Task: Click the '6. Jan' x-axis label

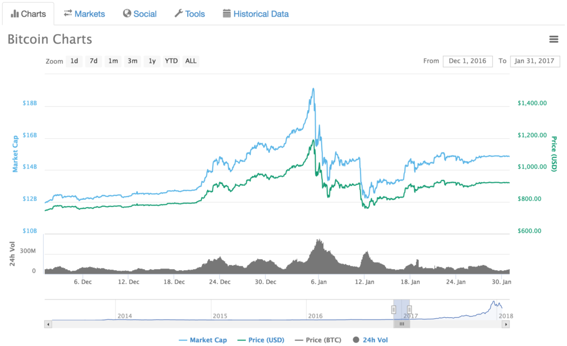Action: click(318, 282)
